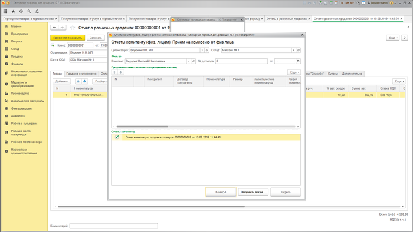Screen dimensions: 413x232
Task: Click Провести и закрыть button
Action: click(68, 38)
